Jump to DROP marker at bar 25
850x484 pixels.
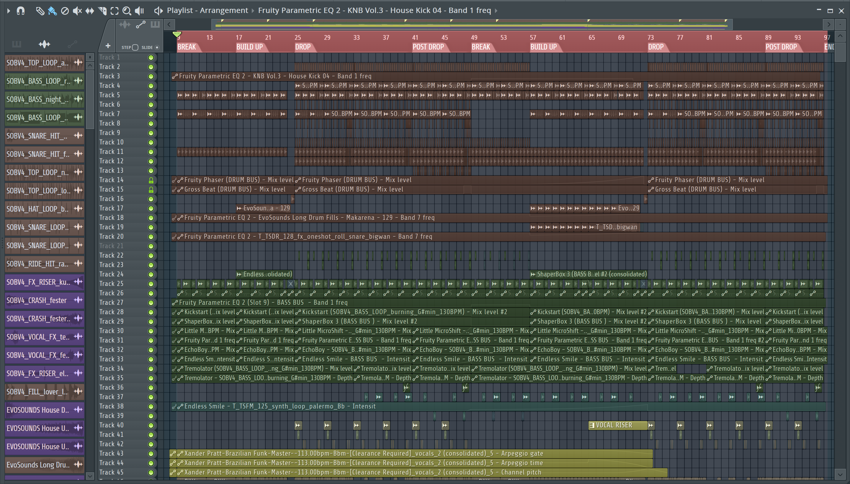(x=303, y=47)
